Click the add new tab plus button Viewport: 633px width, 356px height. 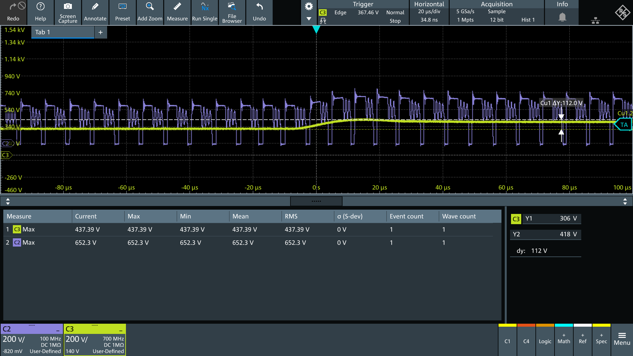pos(101,32)
